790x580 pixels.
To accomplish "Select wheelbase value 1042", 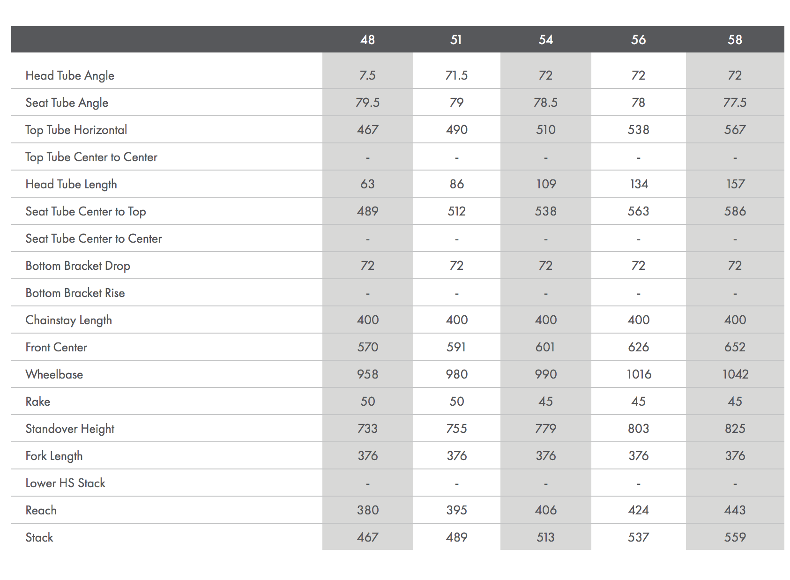I will point(735,374).
